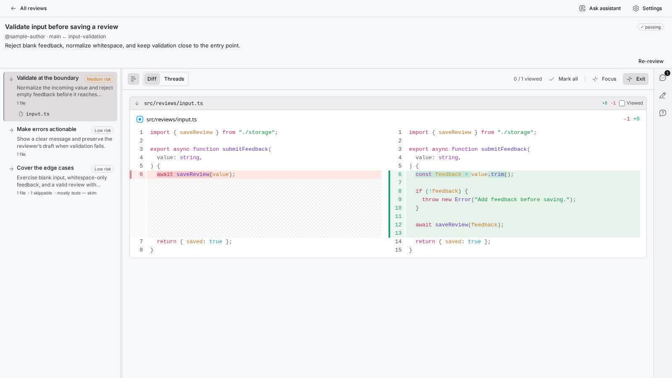The height and width of the screenshot is (378, 672).
Task: Click 'return { saved: true };' in the right pane
Action: click(453, 241)
